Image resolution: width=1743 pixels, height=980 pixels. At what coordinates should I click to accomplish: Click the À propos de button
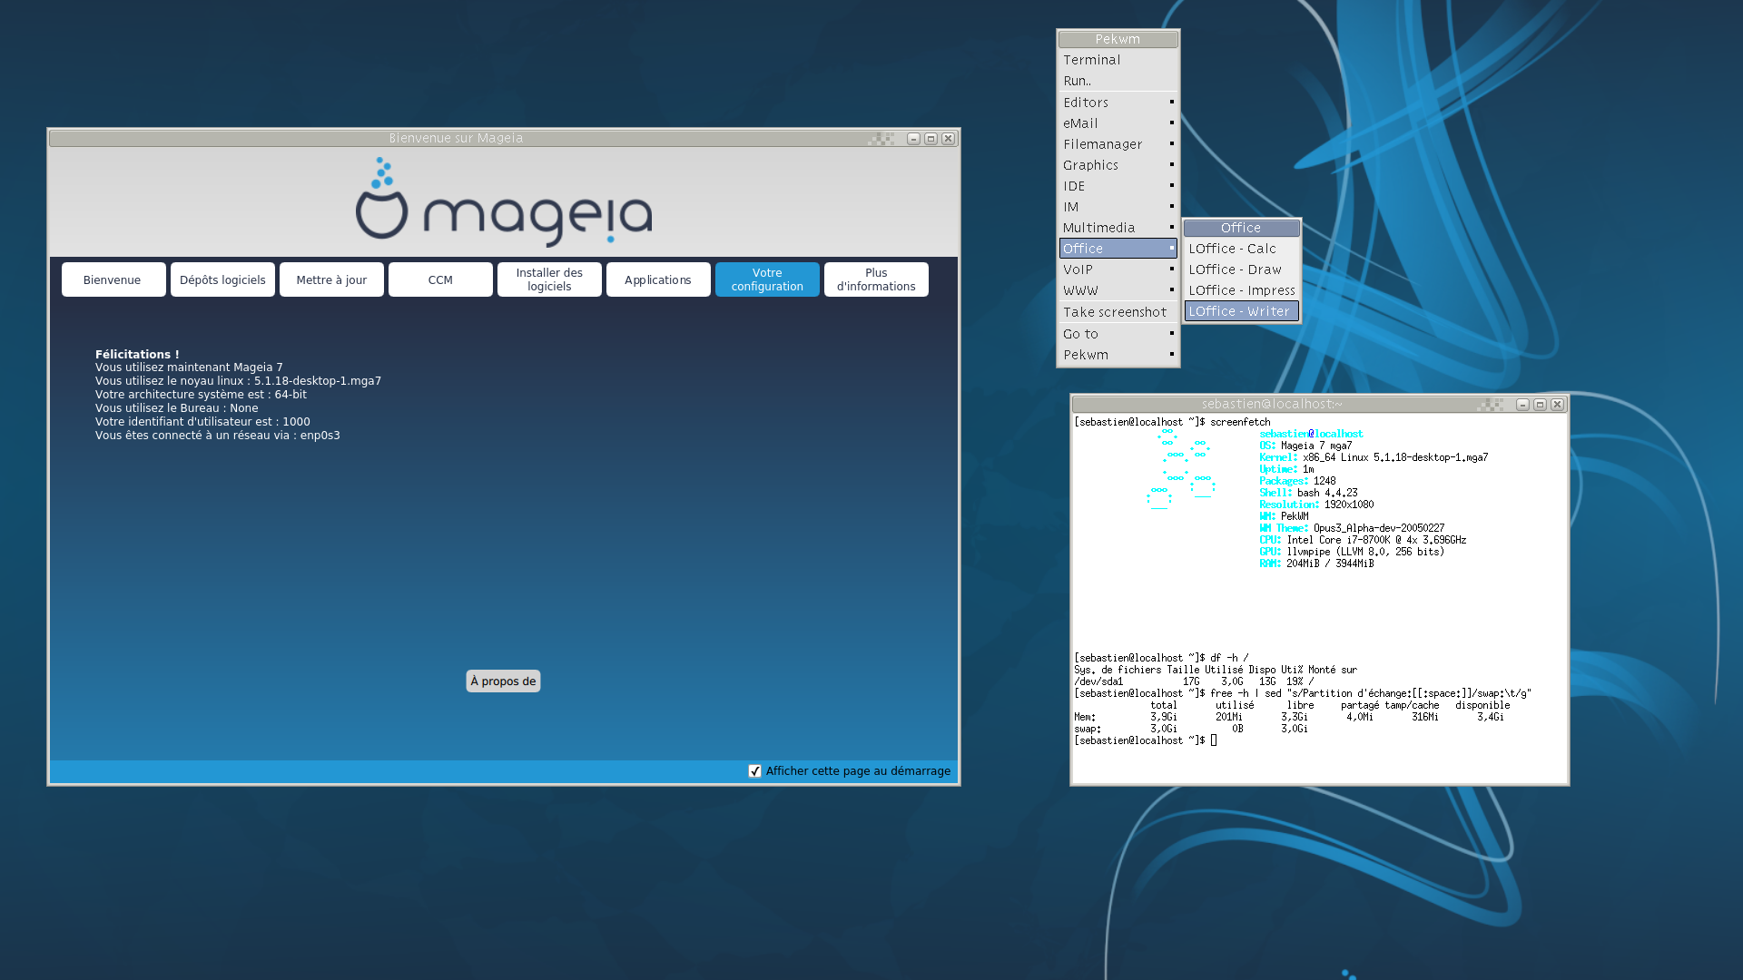click(503, 681)
